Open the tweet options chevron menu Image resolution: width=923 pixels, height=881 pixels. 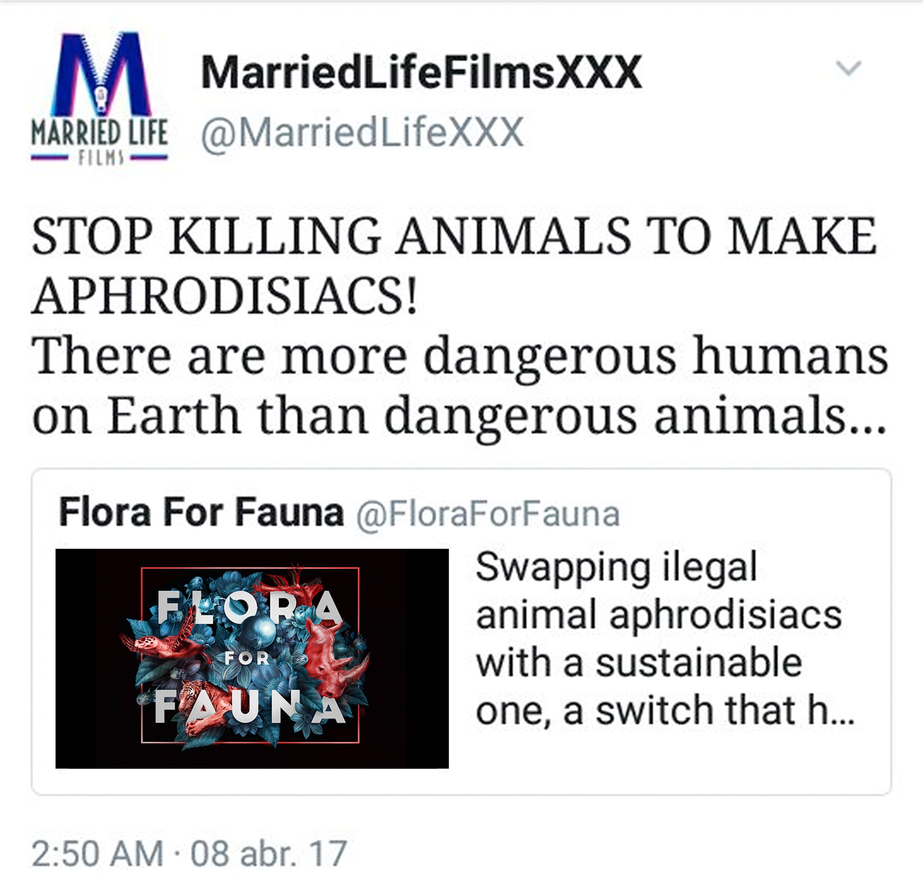[x=848, y=68]
